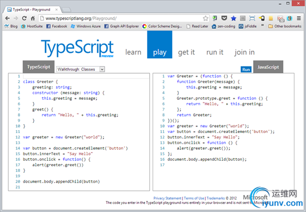This screenshot has height=212, width=306.
Task: Open the Chrome hamburger menu
Action: [299, 19]
